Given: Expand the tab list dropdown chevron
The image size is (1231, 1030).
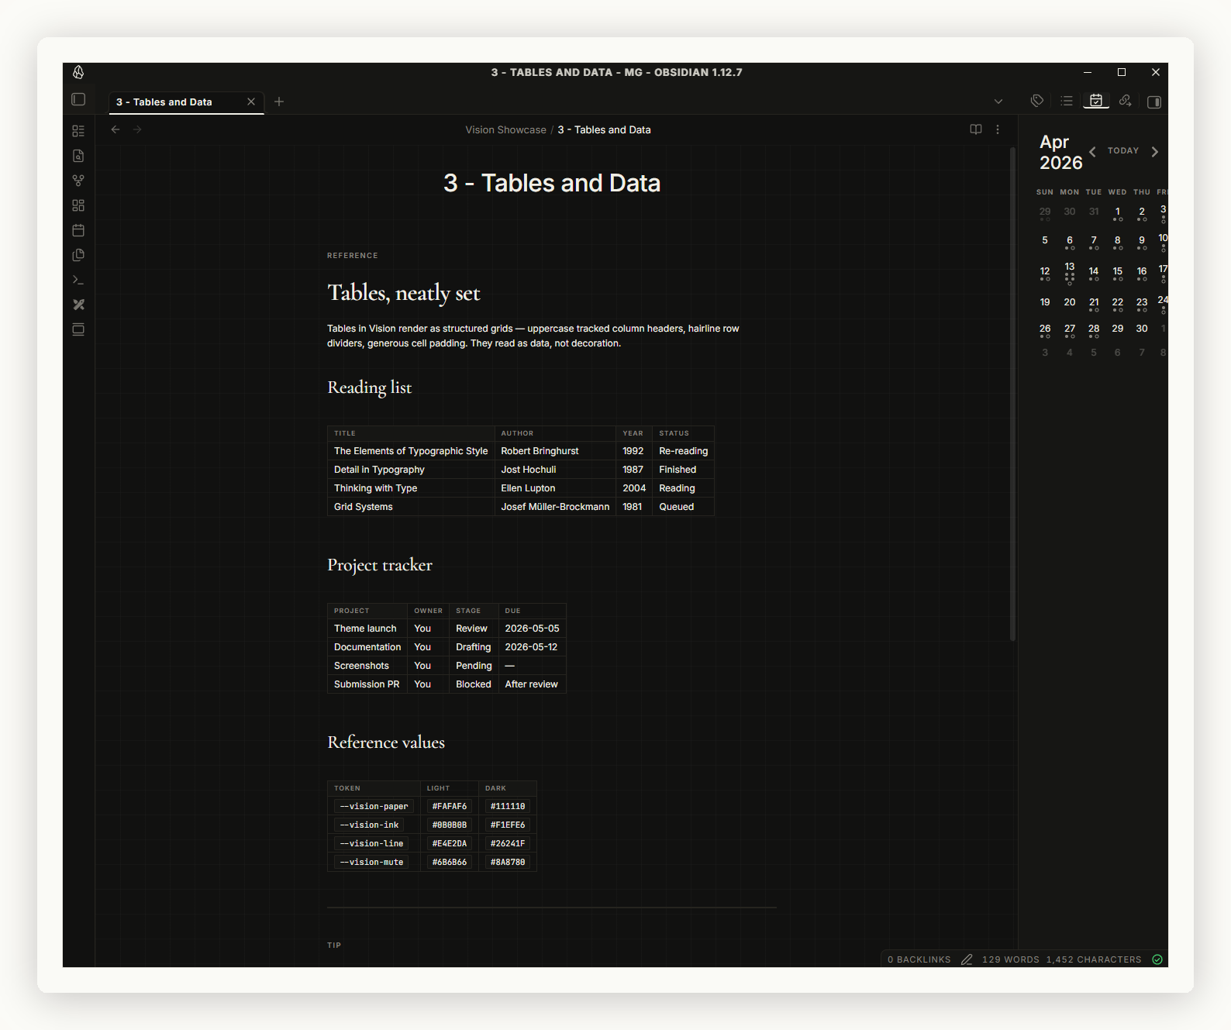Looking at the screenshot, I should point(998,102).
